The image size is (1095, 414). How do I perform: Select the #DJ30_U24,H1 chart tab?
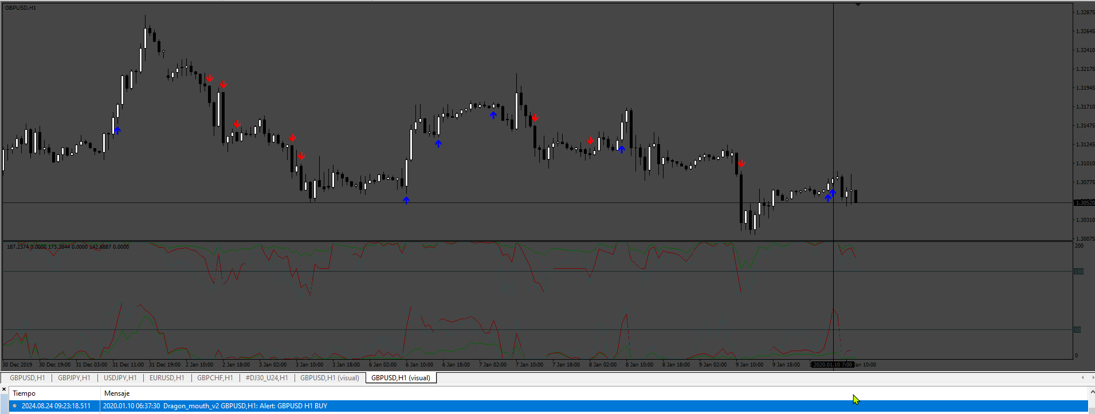(267, 378)
